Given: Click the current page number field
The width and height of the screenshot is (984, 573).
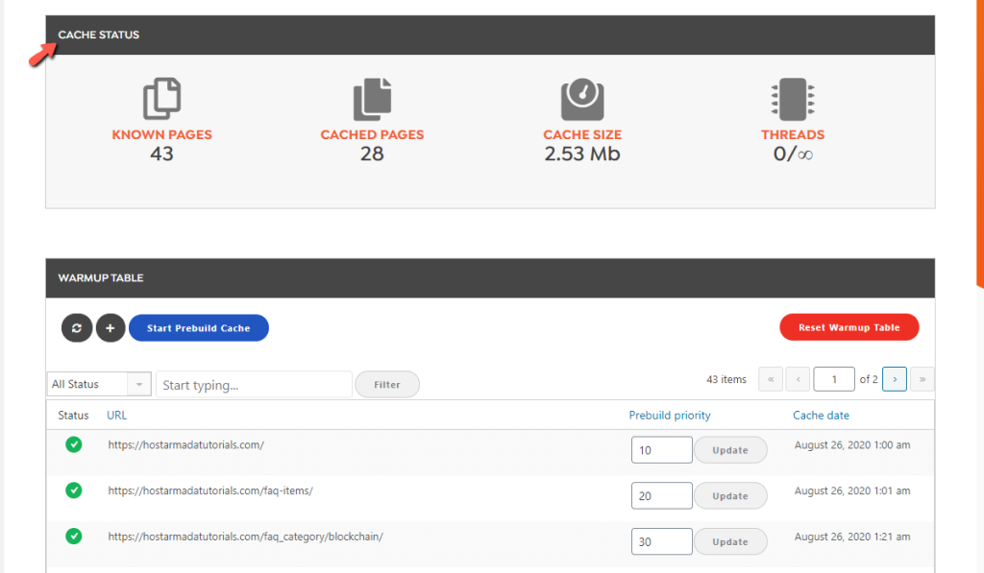Looking at the screenshot, I should [x=834, y=379].
